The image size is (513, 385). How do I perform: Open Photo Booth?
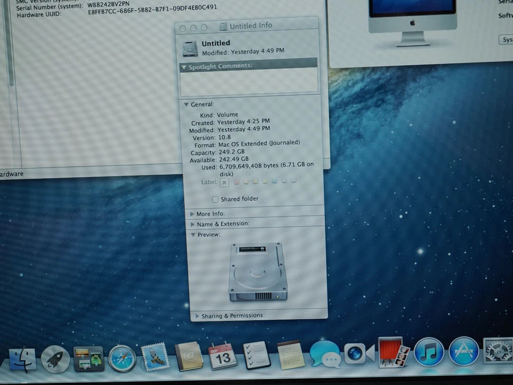(x=390, y=353)
